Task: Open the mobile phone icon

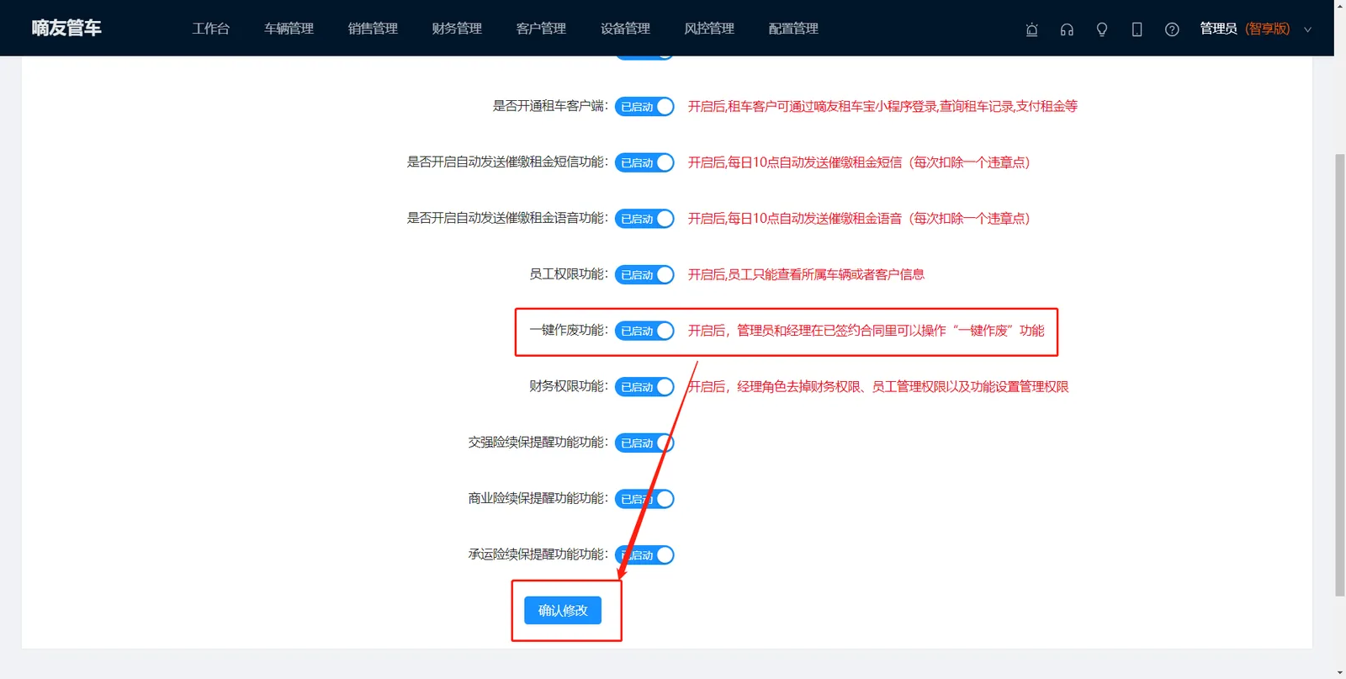Action: coord(1137,29)
